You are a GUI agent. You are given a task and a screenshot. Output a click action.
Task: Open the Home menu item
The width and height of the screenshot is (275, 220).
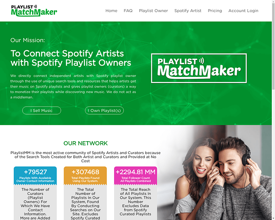click(111, 11)
